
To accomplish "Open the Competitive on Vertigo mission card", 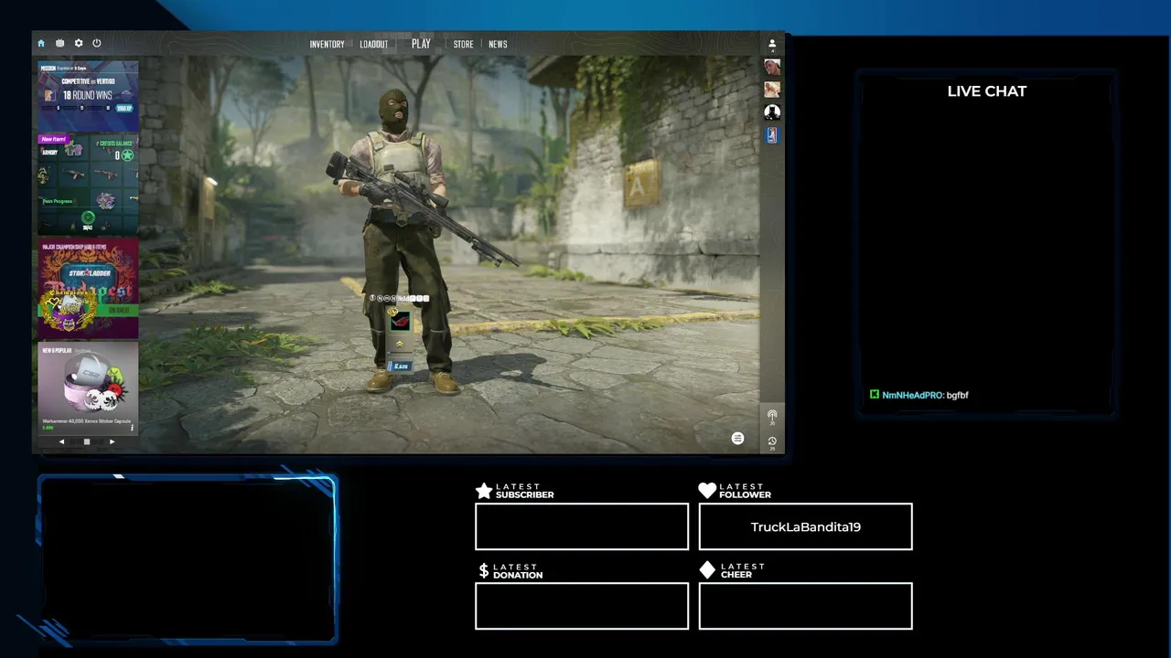I will tap(88, 95).
